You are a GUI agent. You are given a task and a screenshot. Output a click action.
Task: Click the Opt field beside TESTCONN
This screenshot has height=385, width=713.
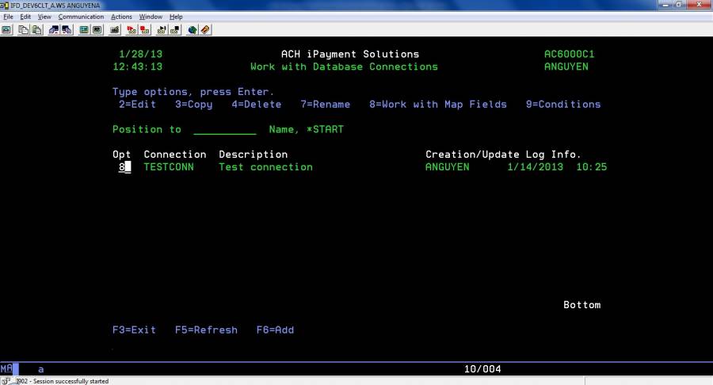tap(124, 167)
